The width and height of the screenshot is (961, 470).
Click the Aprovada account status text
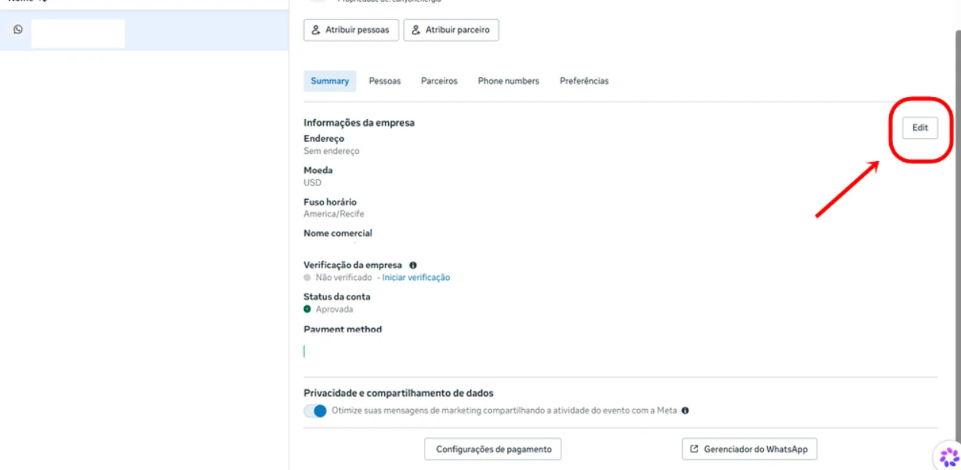[x=335, y=310]
